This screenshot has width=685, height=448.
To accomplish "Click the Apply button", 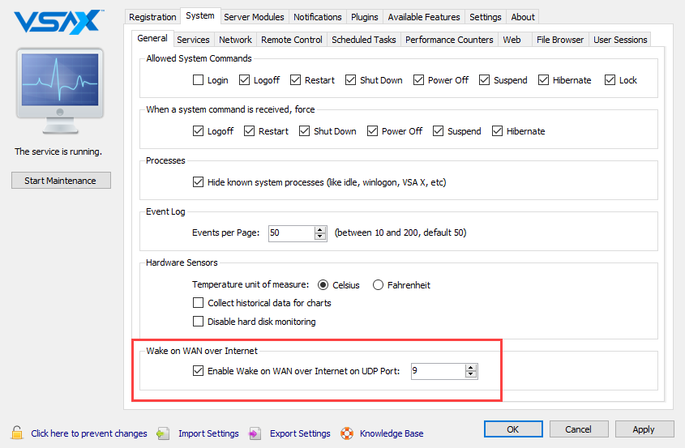I will click(644, 429).
